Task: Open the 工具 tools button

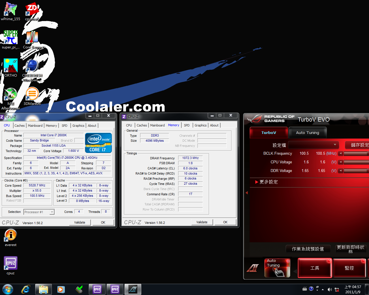Action: (x=315, y=268)
